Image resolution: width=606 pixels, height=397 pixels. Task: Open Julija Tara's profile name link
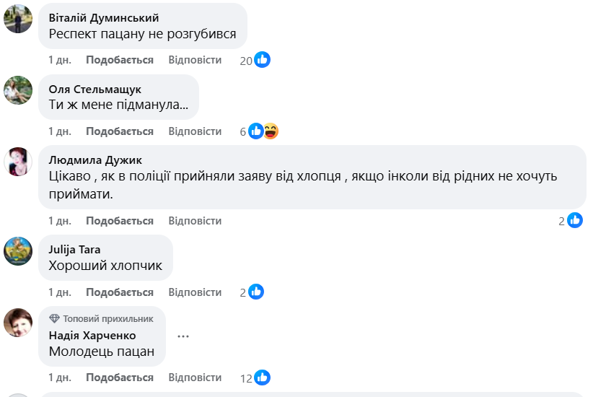coord(74,249)
